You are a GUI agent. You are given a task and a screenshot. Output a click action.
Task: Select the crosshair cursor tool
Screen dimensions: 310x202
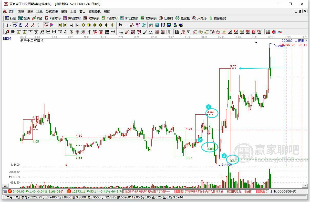coord(126,25)
